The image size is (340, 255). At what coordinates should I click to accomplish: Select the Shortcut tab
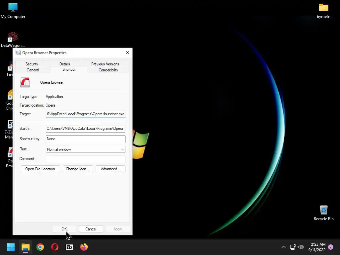point(69,70)
